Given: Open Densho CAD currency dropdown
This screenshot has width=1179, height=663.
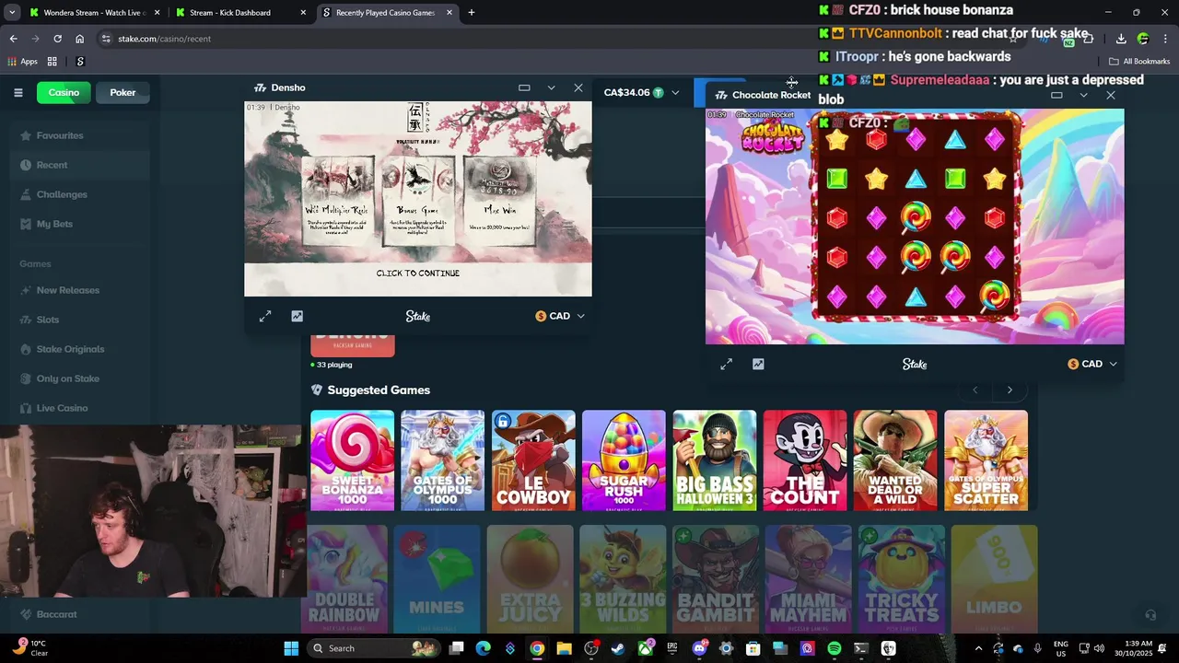Looking at the screenshot, I should [560, 316].
